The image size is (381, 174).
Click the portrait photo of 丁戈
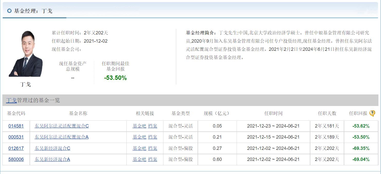point(25,54)
